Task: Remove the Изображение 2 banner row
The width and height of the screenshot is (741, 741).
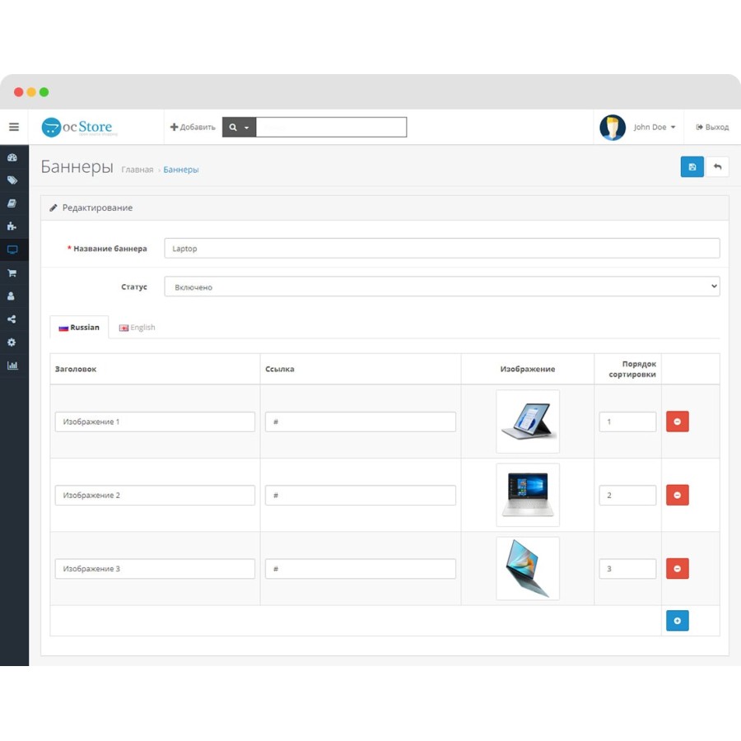Action: [678, 495]
